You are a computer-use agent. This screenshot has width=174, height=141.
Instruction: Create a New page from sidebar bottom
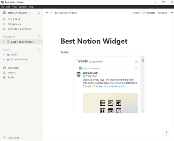13,138
